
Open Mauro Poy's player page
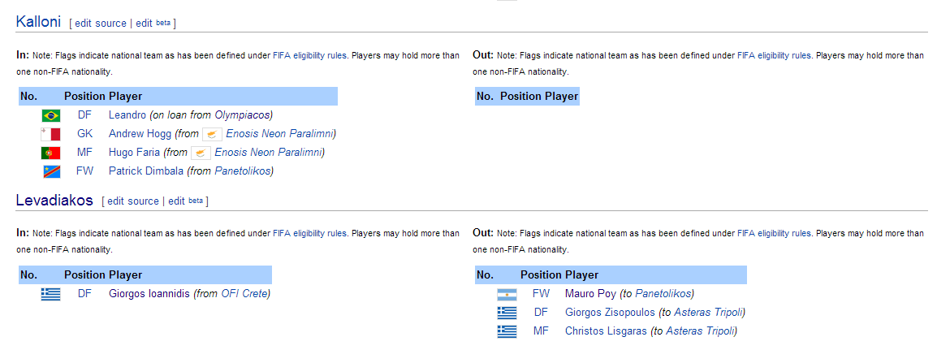click(x=590, y=293)
